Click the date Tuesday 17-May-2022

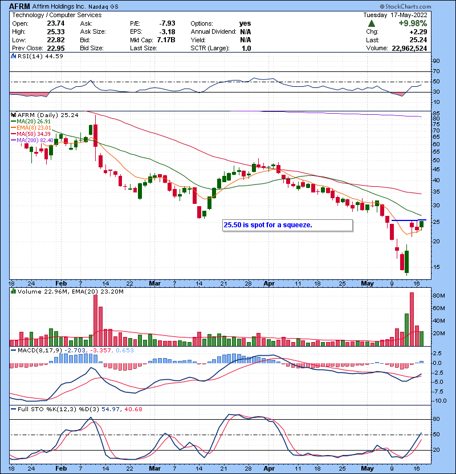click(x=395, y=15)
